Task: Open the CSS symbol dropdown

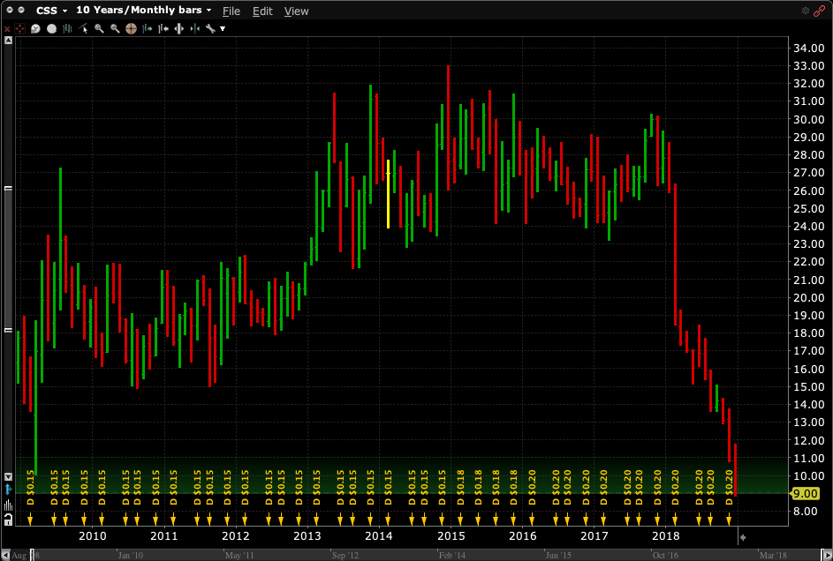Action: pyautogui.click(x=51, y=11)
